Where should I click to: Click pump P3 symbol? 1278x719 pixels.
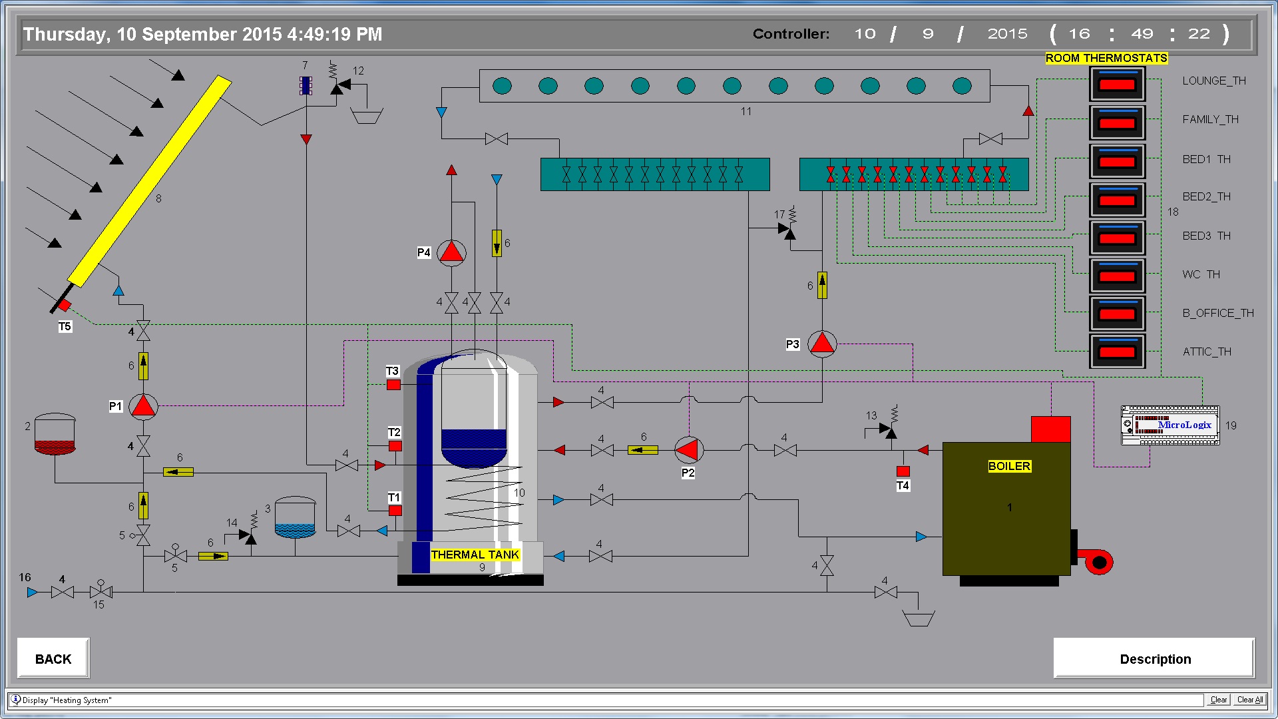pos(822,344)
